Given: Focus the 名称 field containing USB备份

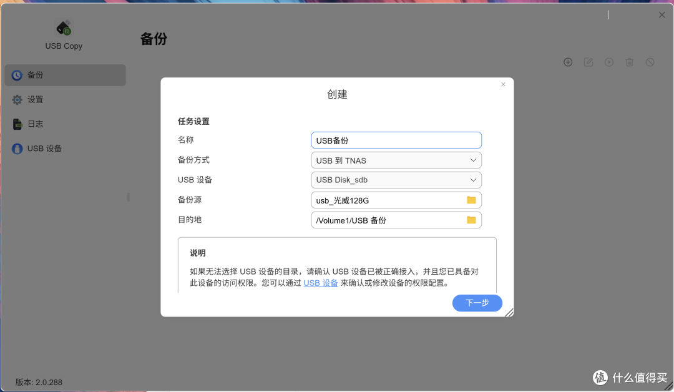Looking at the screenshot, I should 396,140.
